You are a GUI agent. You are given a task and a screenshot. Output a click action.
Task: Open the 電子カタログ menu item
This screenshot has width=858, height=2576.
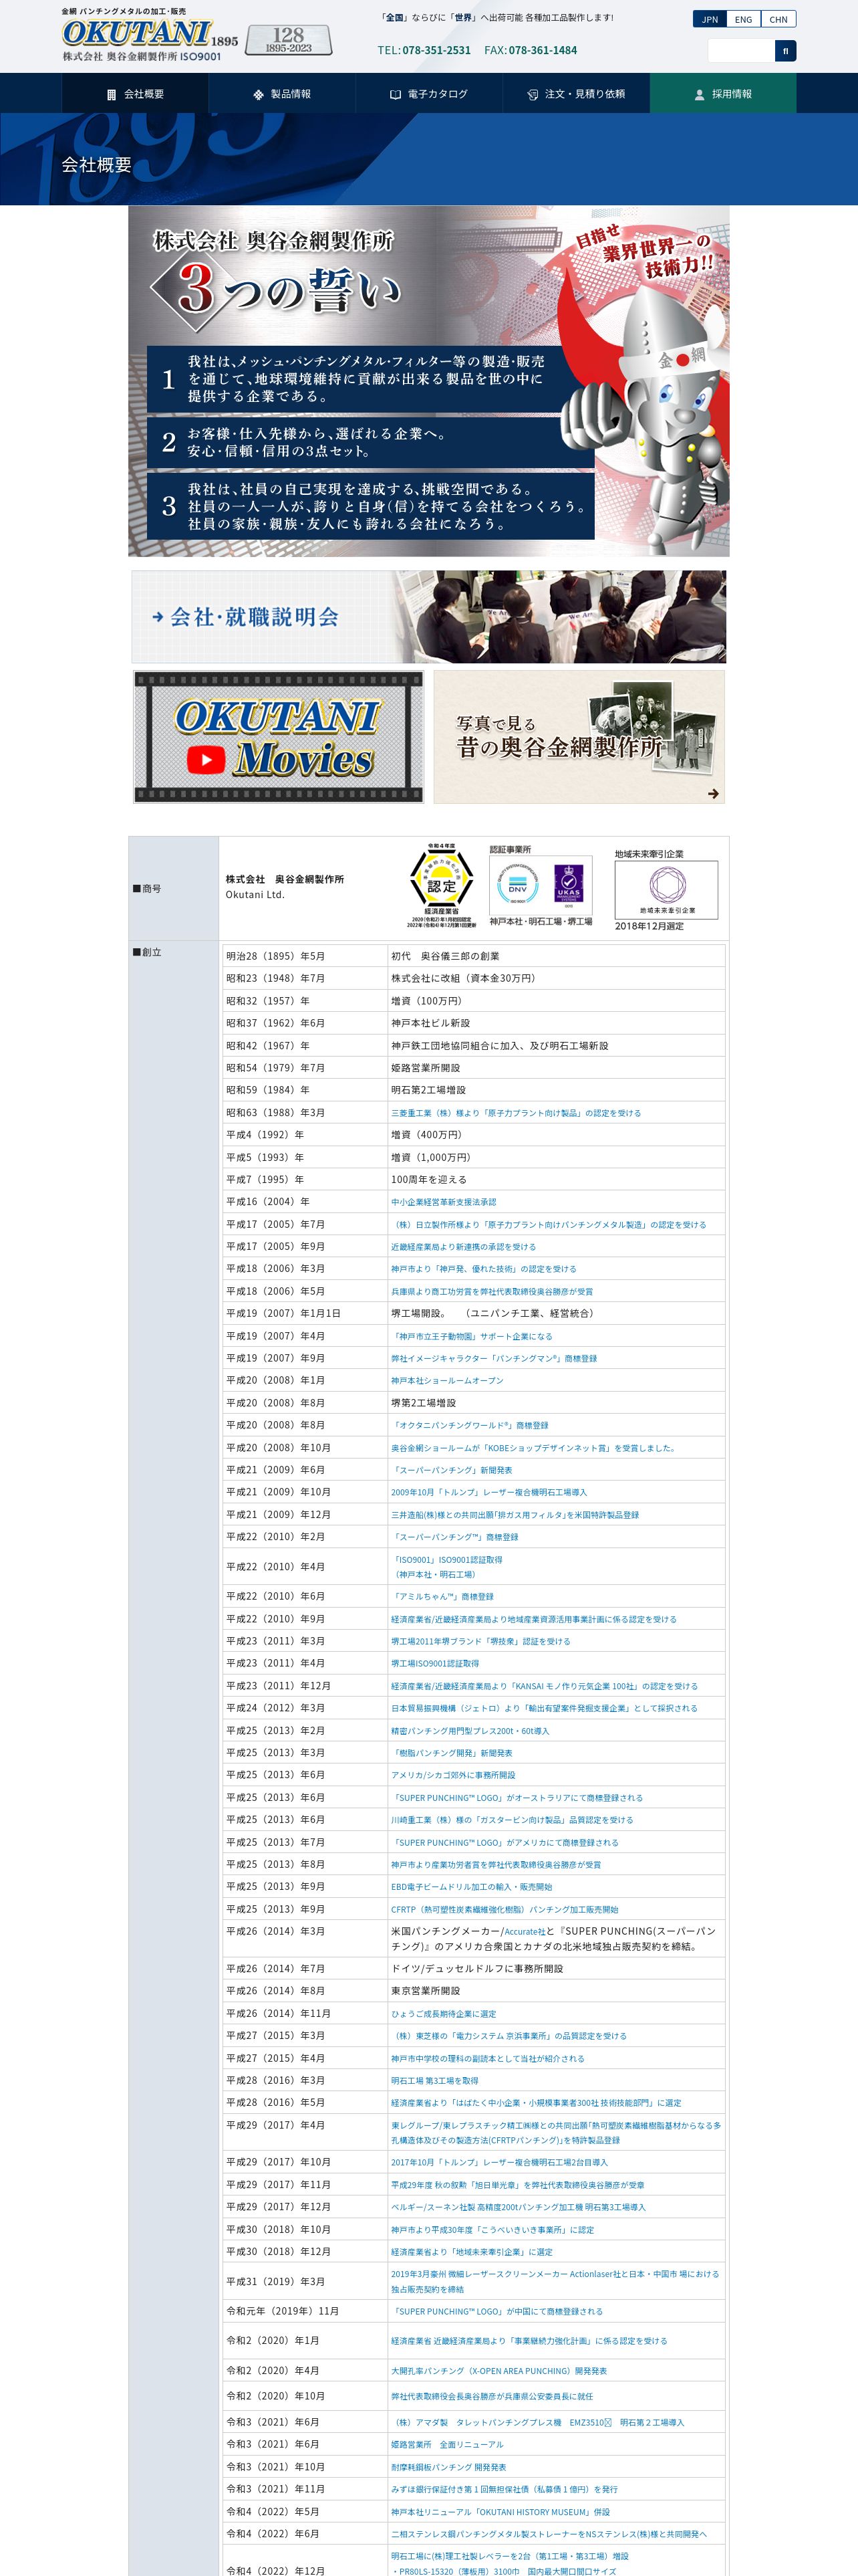[428, 94]
